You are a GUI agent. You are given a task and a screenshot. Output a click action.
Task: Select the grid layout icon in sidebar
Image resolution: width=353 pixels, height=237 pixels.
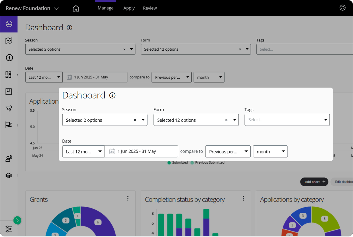coord(9,75)
